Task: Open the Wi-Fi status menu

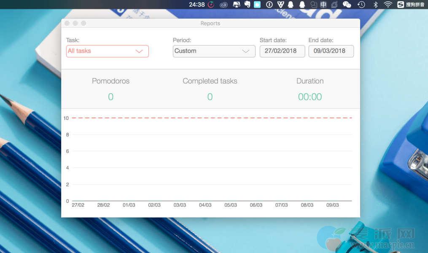Action: (x=388, y=5)
